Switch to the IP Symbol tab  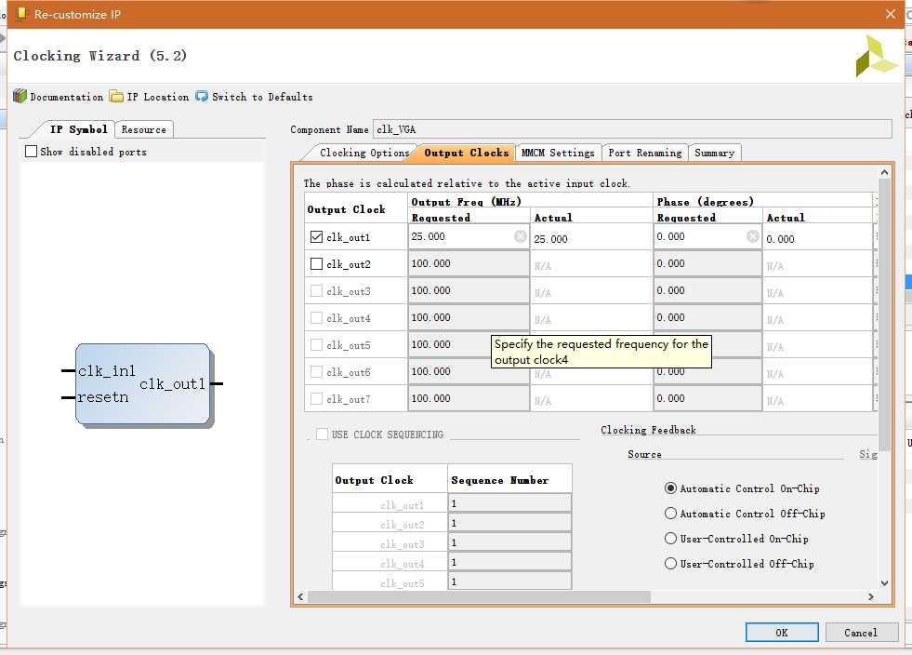78,129
